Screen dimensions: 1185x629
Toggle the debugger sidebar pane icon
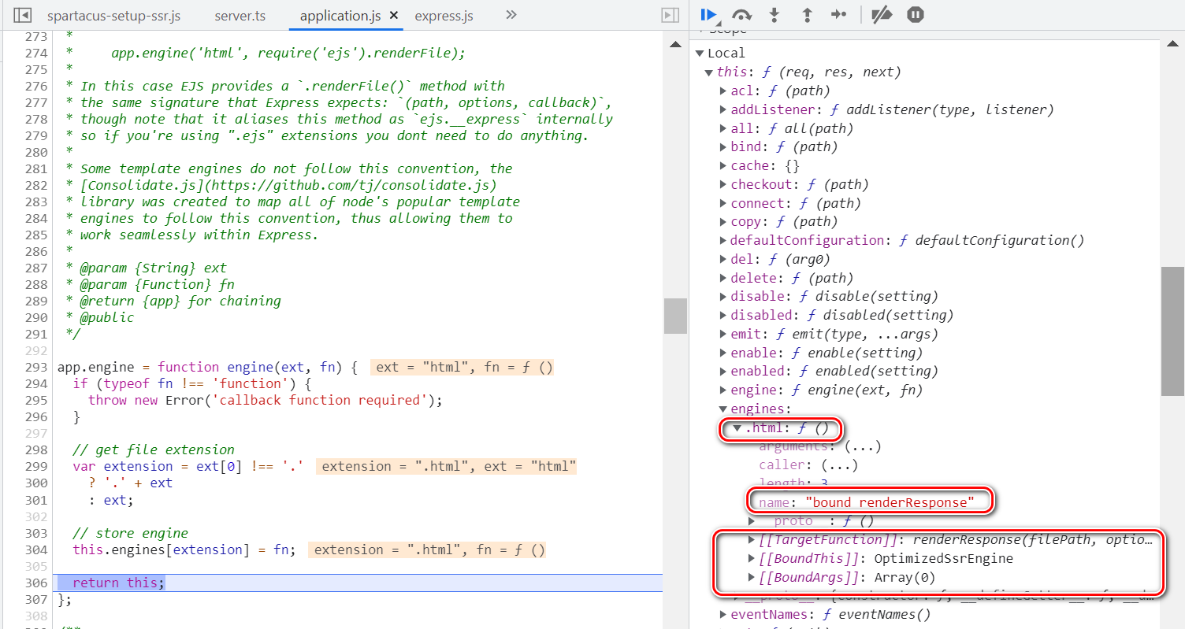pyautogui.click(x=670, y=15)
